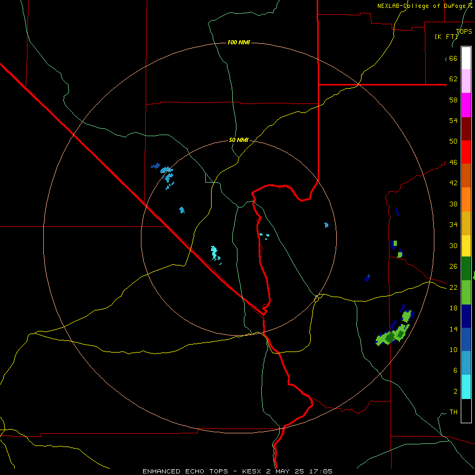Image resolution: width=475 pixels, height=475 pixels.
Task: Click the '6' legend value
Action: click(x=455, y=370)
